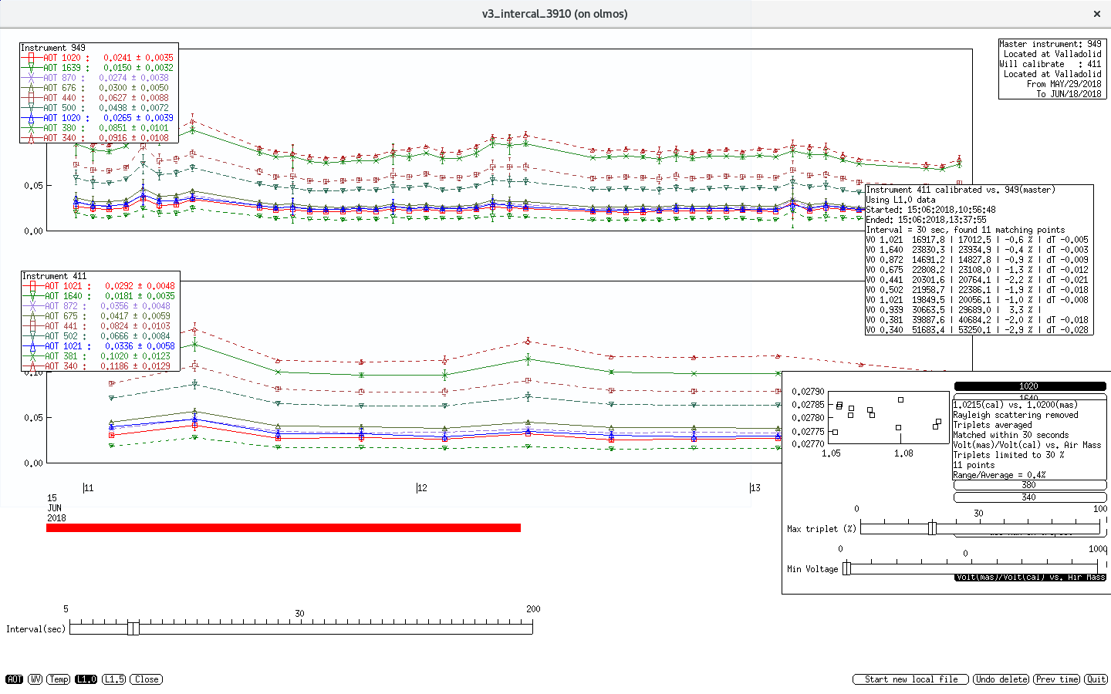Select the L1.5 data level button

114,679
